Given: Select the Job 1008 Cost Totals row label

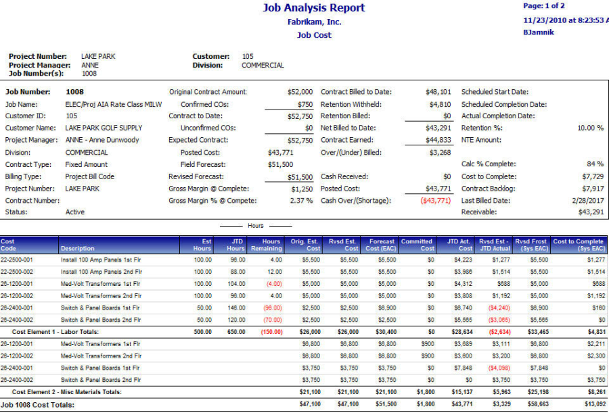Looking at the screenshot, I should tap(37, 405).
